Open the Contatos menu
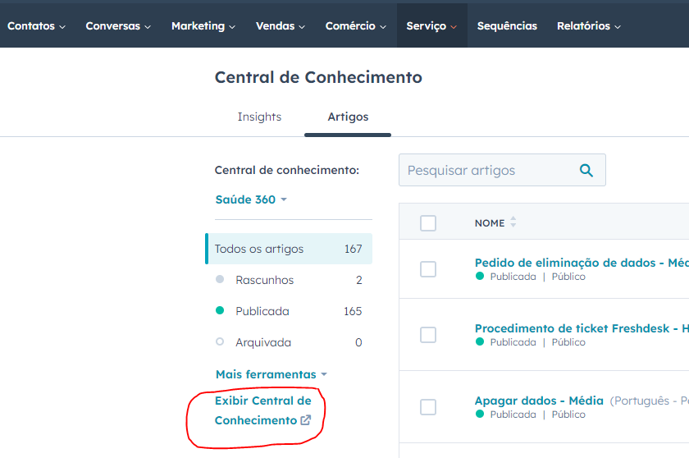Viewport: 689px width, 458px height. (x=36, y=26)
